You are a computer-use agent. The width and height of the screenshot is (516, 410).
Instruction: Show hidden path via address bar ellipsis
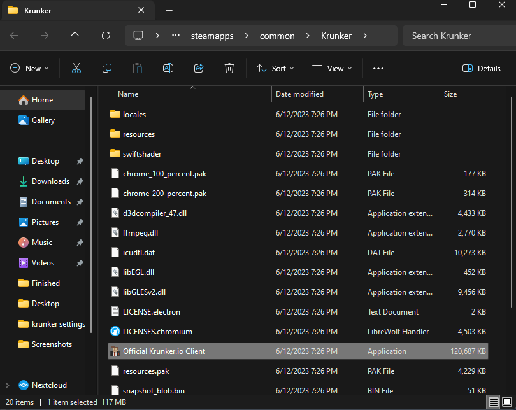176,35
